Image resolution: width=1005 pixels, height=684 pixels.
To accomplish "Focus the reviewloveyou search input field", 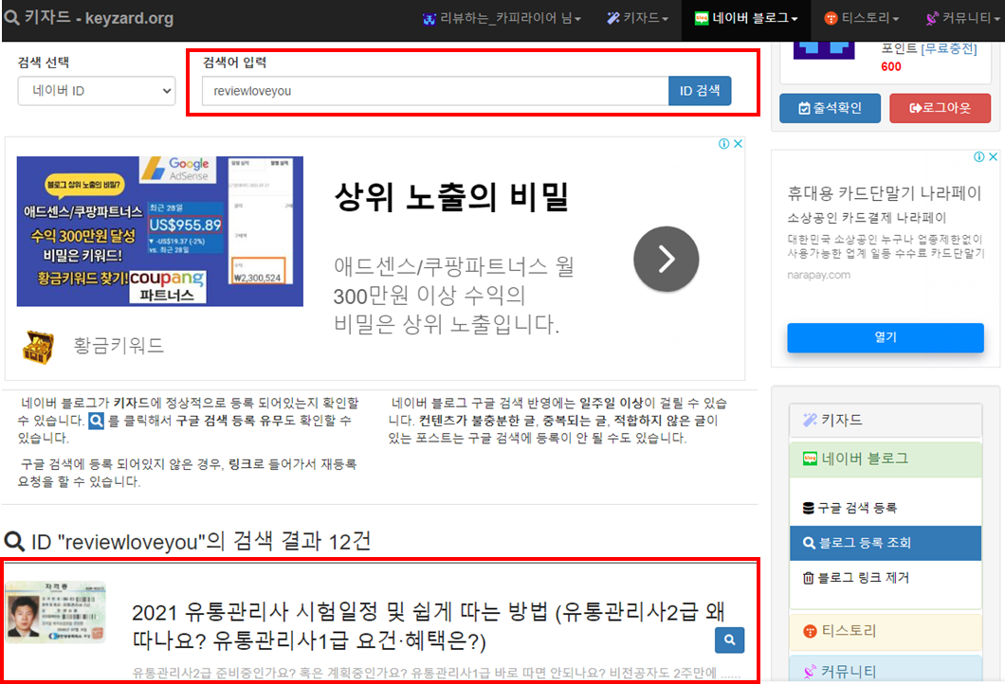I will 435,91.
